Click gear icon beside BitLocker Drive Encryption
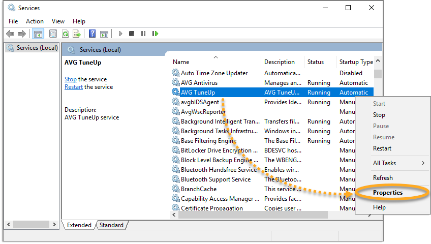The height and width of the screenshot is (244, 431). click(176, 150)
